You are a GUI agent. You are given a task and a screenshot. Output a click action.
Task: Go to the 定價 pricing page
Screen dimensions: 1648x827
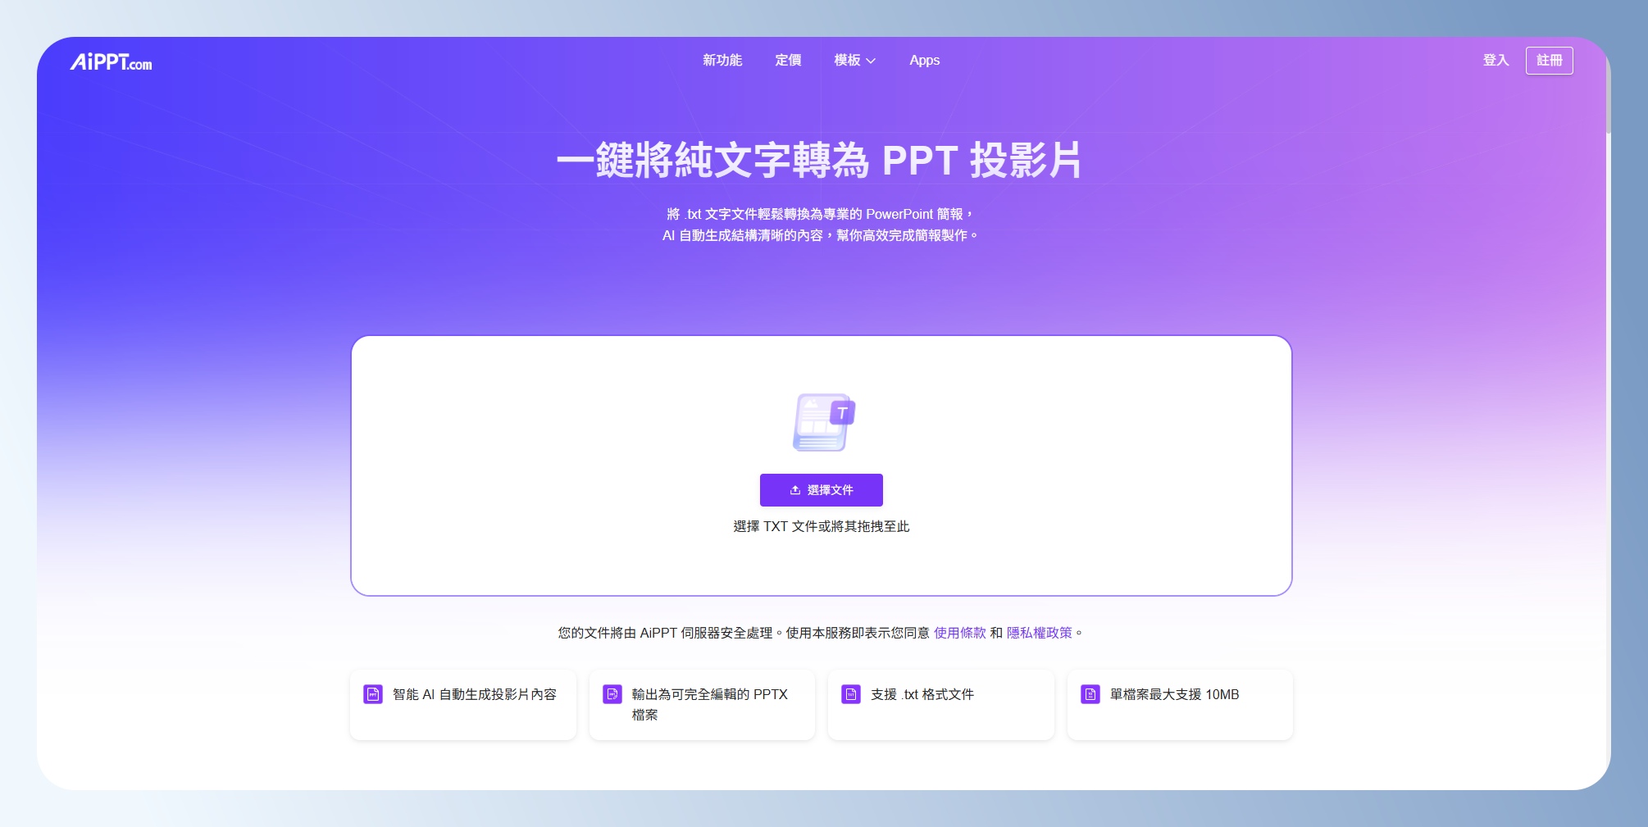pos(787,61)
